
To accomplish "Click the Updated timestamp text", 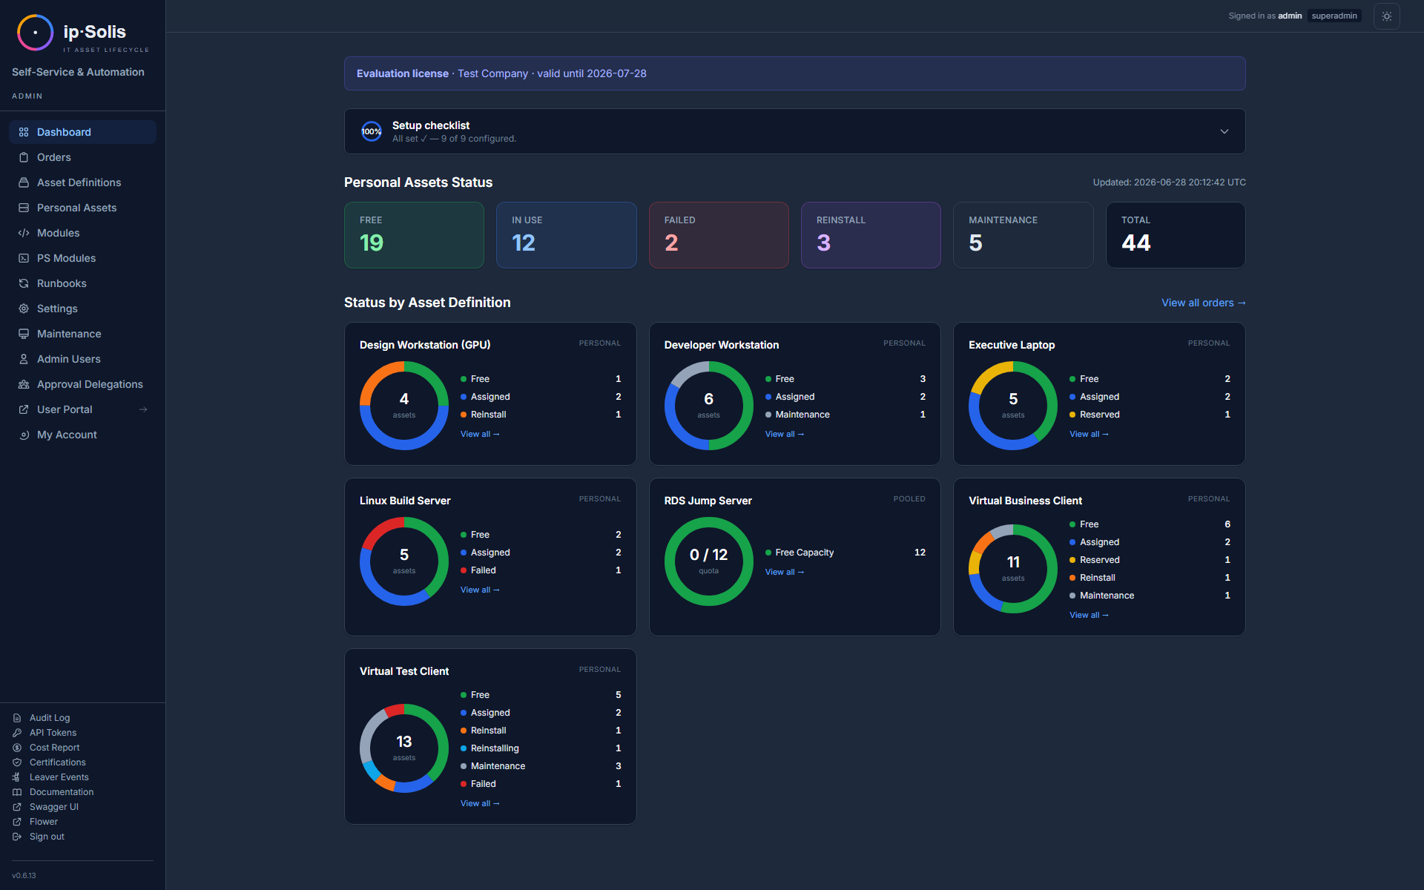I will click(1170, 182).
